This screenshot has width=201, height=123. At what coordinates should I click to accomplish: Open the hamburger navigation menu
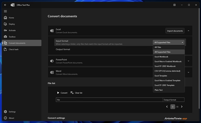pos(5,11)
